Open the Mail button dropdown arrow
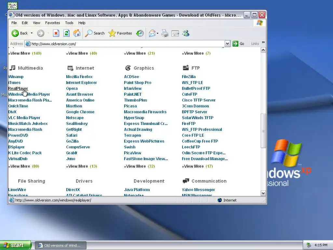The width and height of the screenshot is (333, 250). (x=157, y=33)
